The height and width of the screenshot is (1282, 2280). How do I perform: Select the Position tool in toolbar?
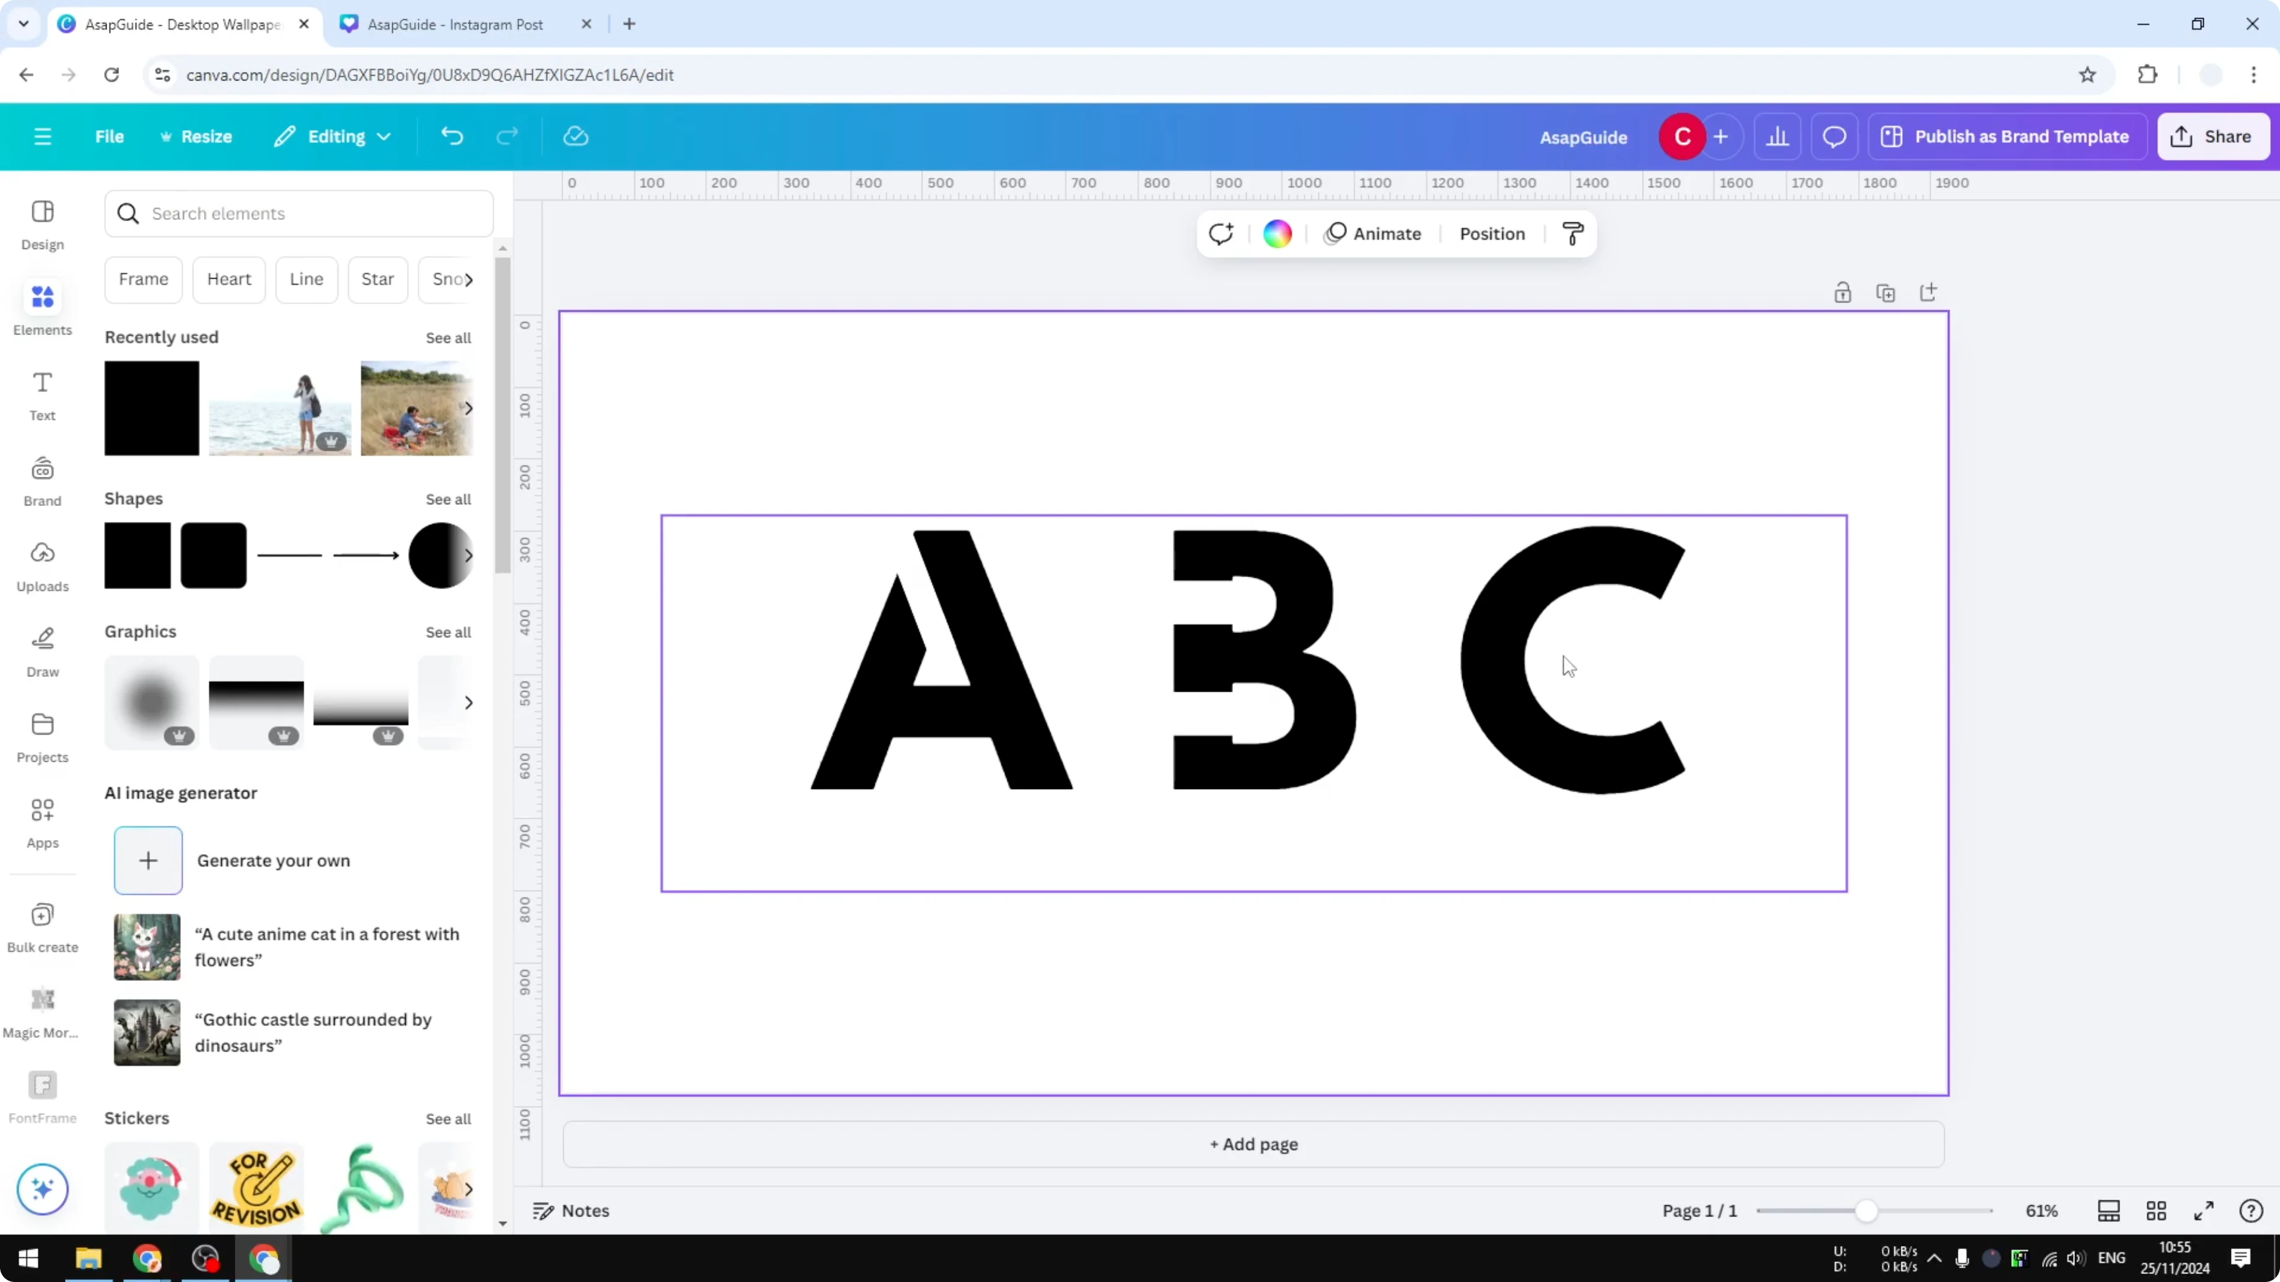pos(1491,233)
